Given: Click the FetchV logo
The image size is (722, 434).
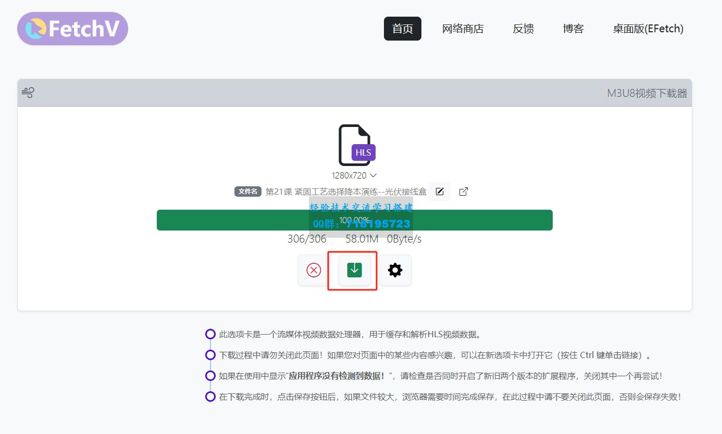Looking at the screenshot, I should pos(72,29).
